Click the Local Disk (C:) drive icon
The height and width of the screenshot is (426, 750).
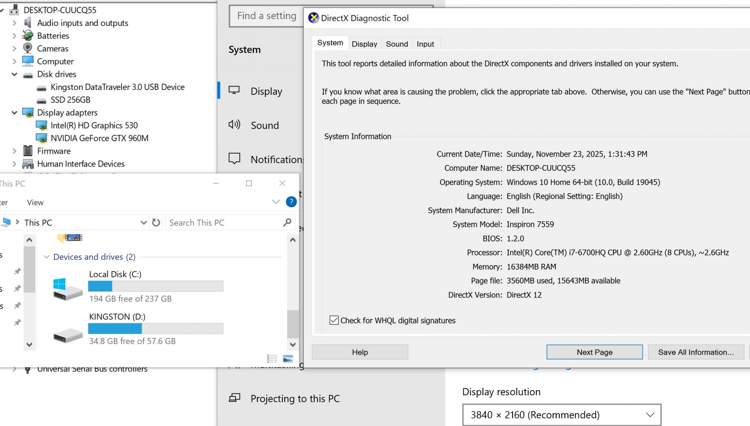[68, 288]
